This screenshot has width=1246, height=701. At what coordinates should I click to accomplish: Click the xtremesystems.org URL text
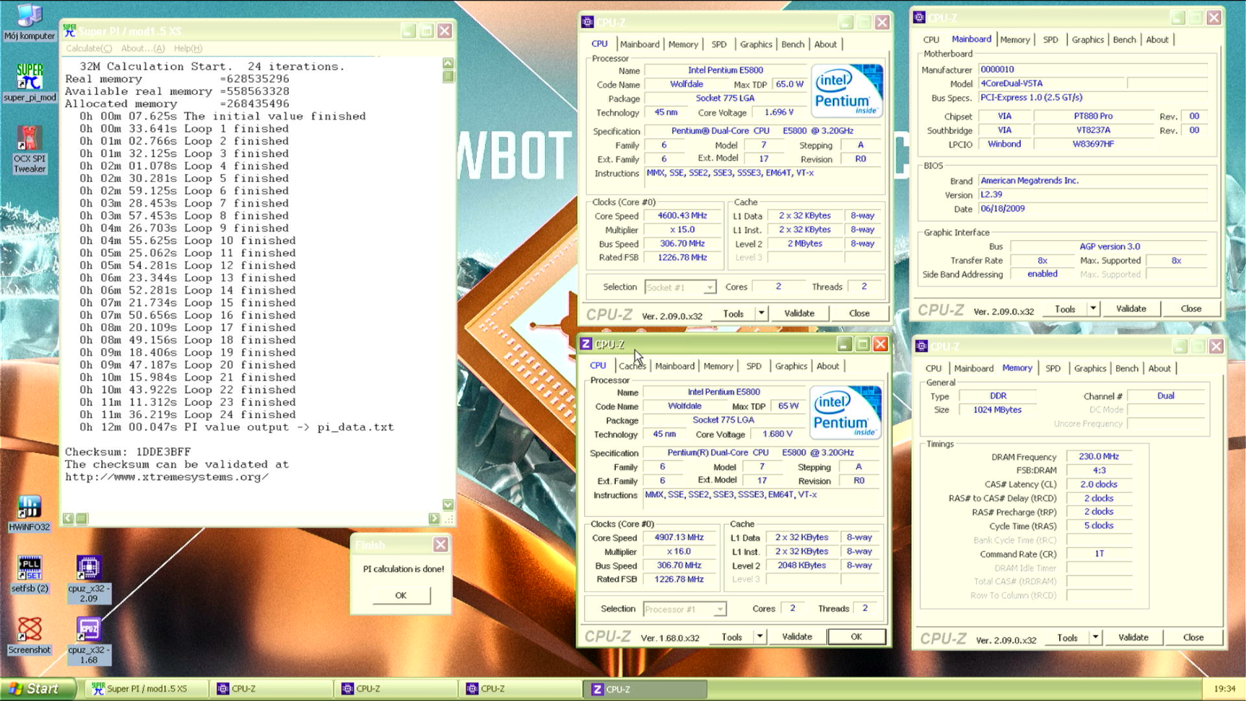coord(167,477)
